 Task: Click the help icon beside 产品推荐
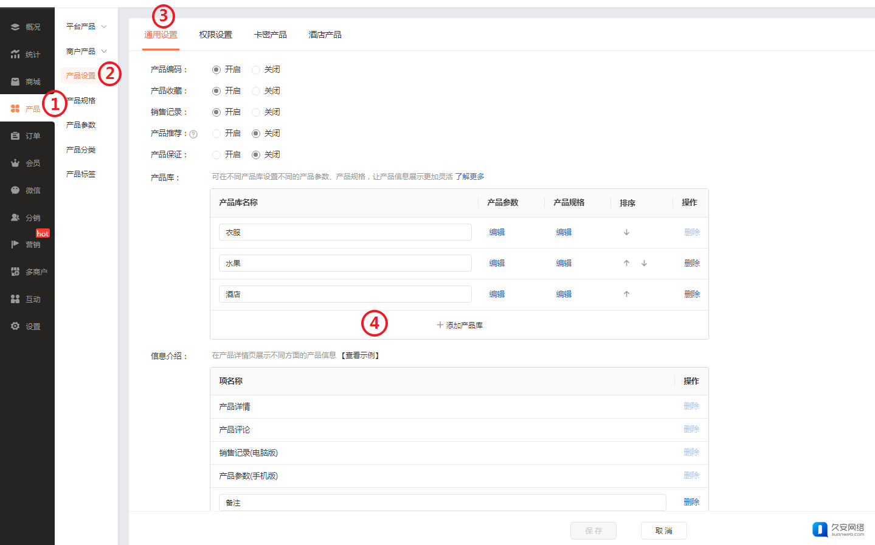[193, 134]
